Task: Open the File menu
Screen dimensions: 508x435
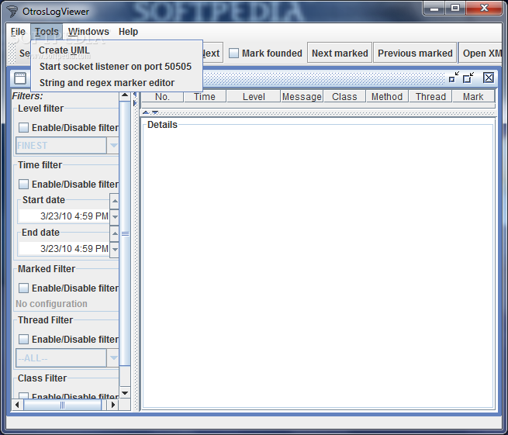Action: (18, 32)
